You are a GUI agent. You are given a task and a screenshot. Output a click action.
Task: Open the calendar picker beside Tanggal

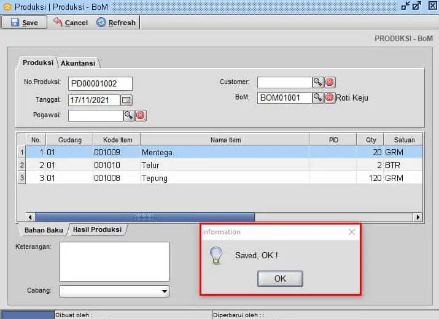pyautogui.click(x=126, y=99)
